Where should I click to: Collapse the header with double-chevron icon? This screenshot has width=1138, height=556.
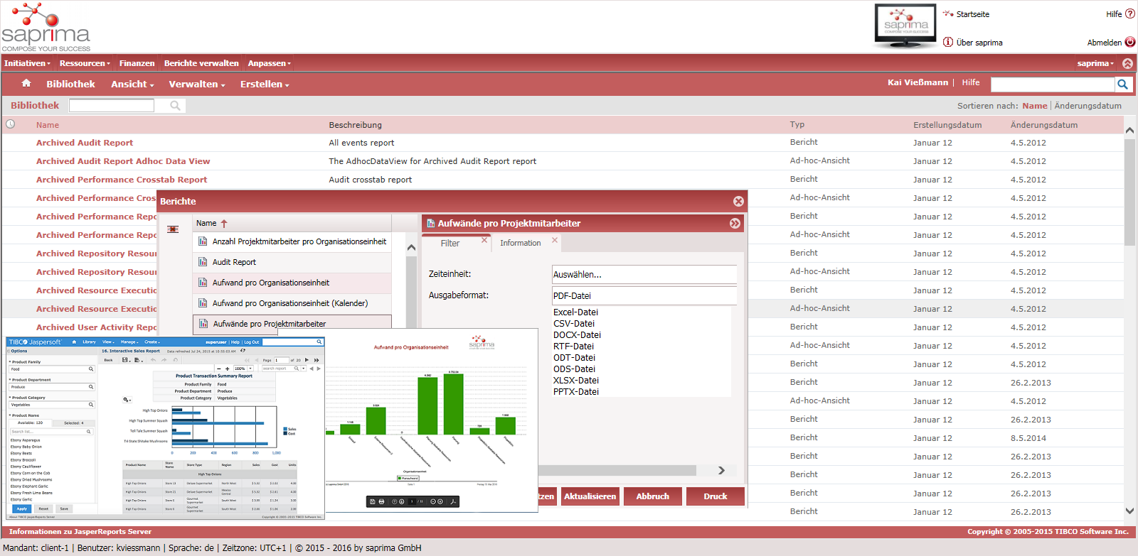click(x=1127, y=63)
